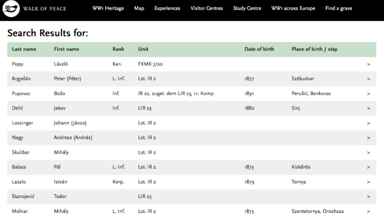
Task: Navigate to Visitor Centres
Action: pos(206,8)
